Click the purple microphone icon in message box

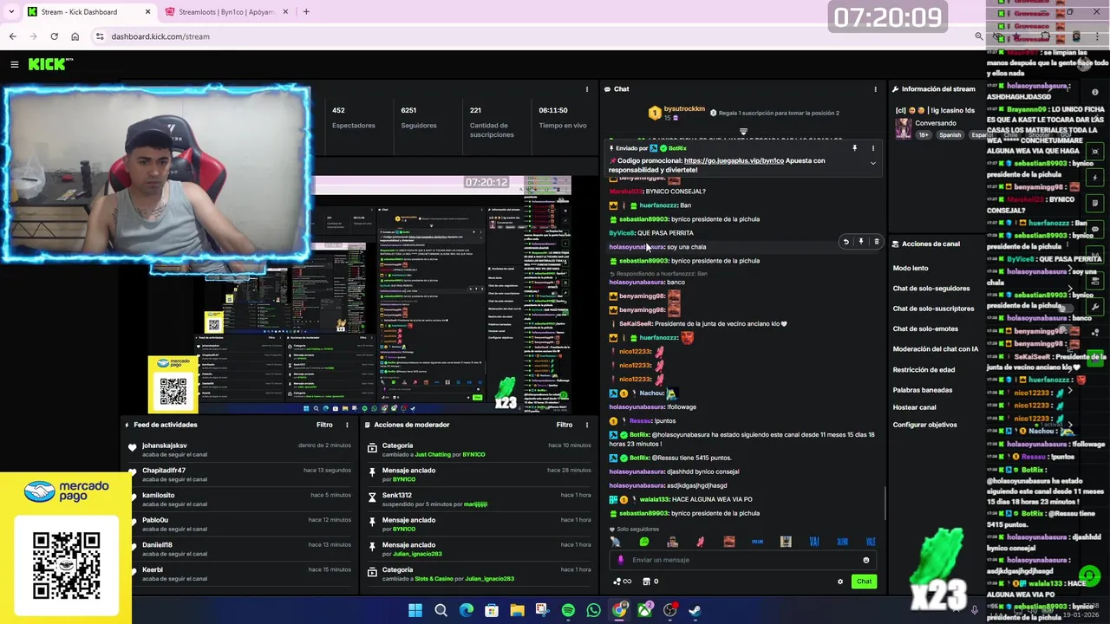[620, 560]
